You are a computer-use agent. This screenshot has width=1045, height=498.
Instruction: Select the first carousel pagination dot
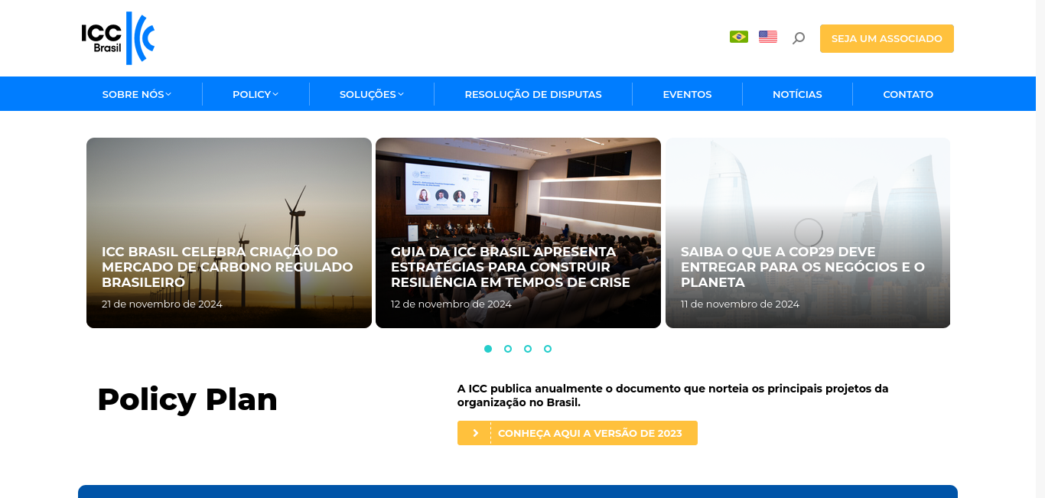tap(488, 349)
